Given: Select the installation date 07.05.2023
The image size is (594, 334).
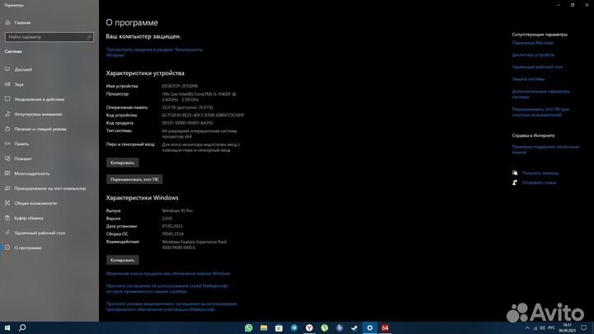Looking at the screenshot, I should [172, 226].
